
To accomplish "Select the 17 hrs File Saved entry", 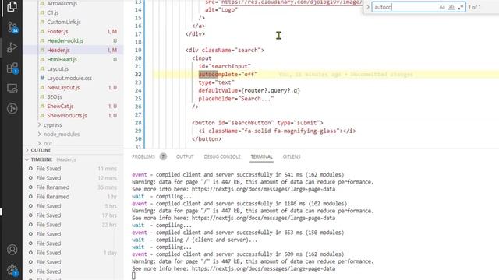I will point(73,215).
